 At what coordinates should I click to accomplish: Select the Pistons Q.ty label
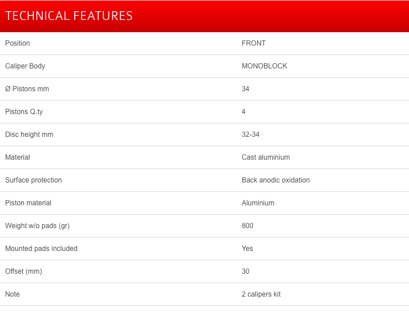click(24, 112)
